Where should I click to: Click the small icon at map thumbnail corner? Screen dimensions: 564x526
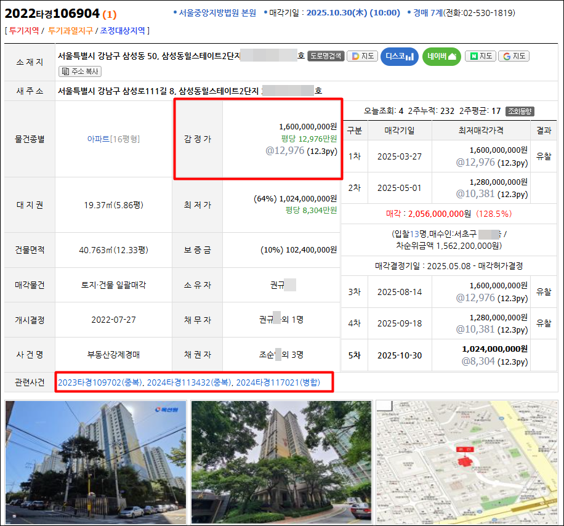point(384,406)
